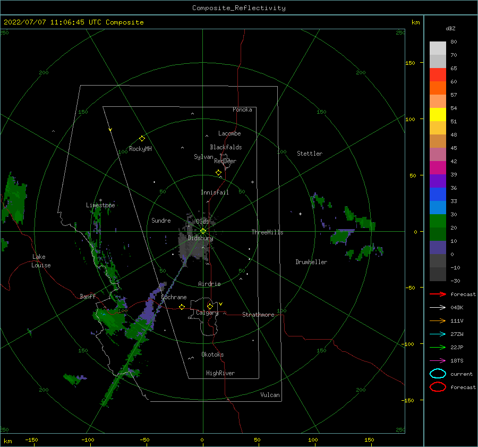The image size is (478, 447).
Task: Click the cyan 27ZW arrow icon
Action: pyautogui.click(x=438, y=334)
